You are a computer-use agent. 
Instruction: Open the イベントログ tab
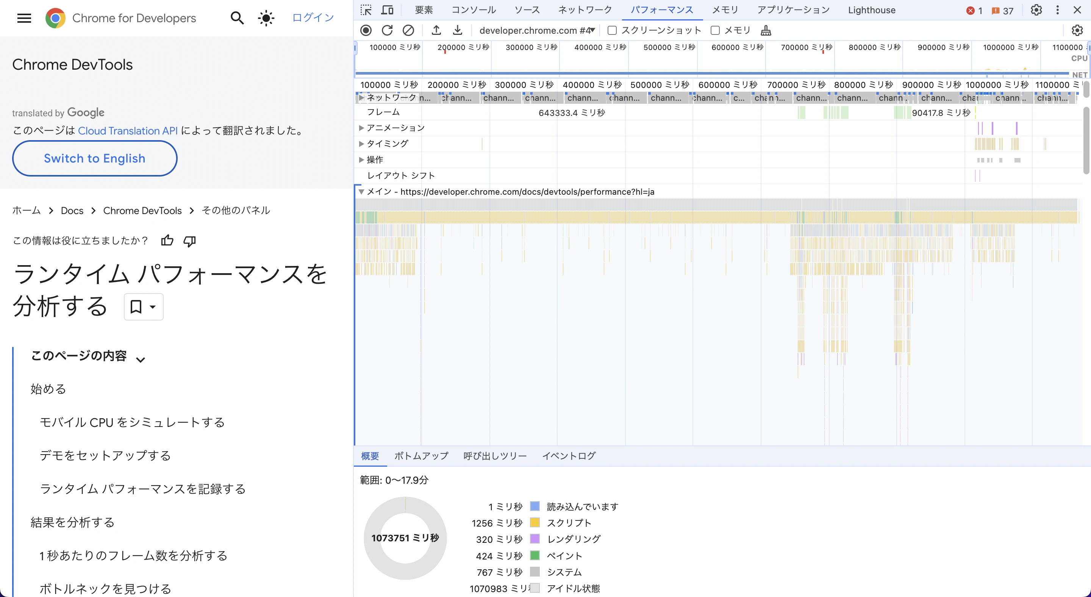click(569, 456)
